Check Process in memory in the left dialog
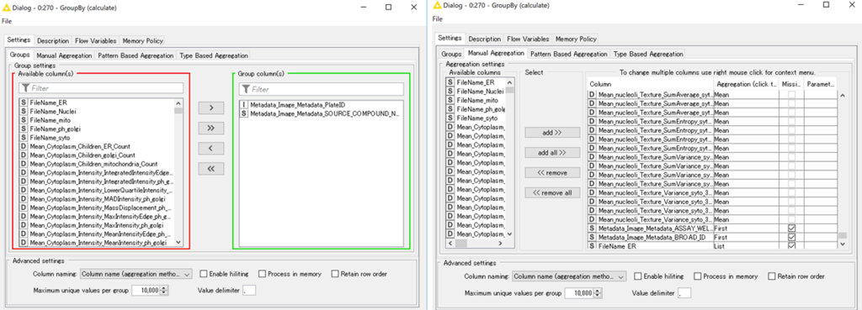The image size is (862, 310). tap(263, 274)
